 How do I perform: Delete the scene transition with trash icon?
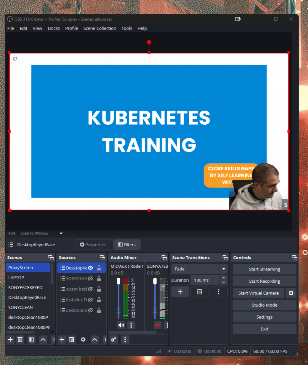click(199, 292)
